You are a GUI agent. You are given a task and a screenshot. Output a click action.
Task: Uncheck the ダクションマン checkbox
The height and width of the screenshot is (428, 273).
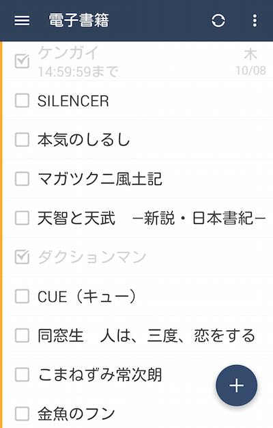pyautogui.click(x=22, y=257)
